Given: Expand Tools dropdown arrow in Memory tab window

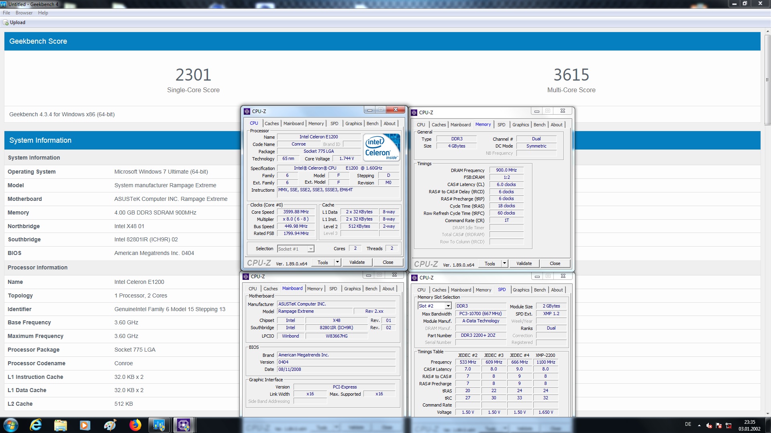Looking at the screenshot, I should [504, 263].
